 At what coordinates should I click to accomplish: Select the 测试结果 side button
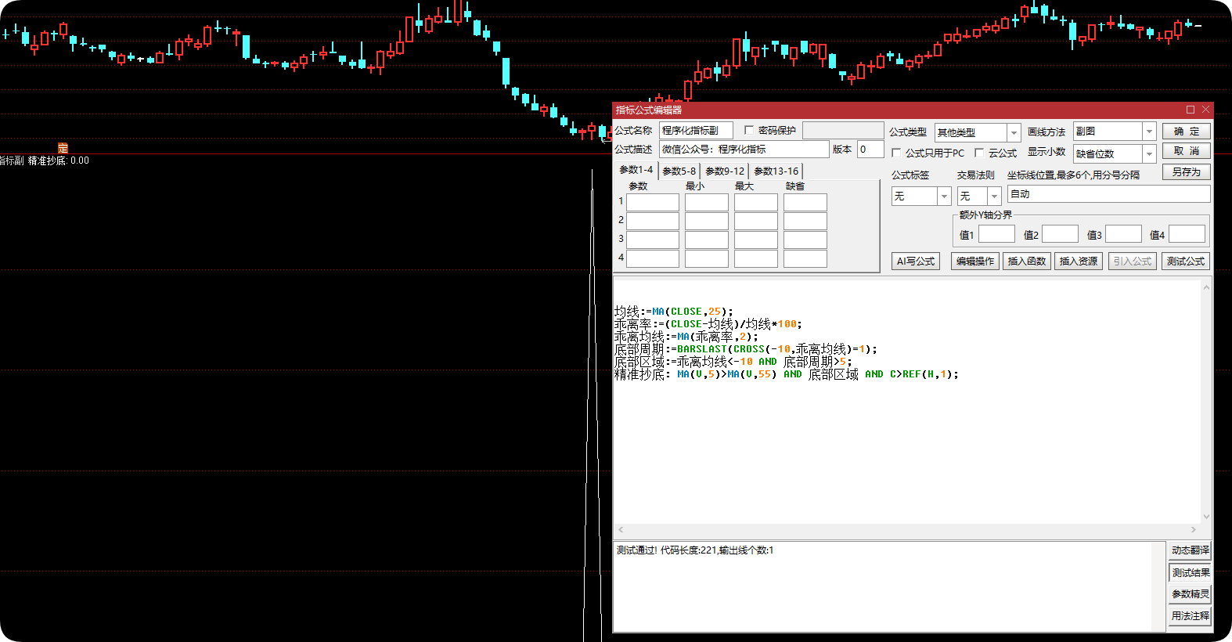1190,573
